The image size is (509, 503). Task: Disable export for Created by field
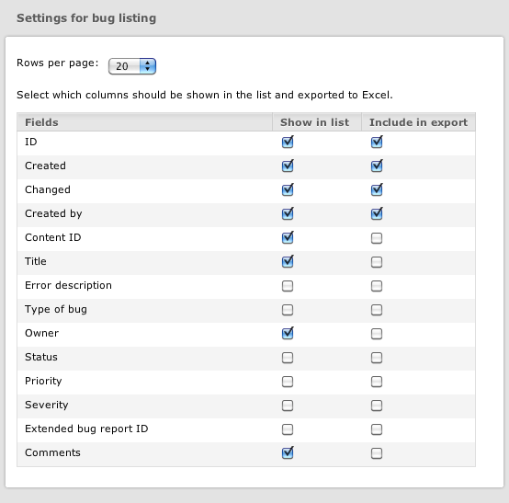pyautogui.click(x=377, y=214)
